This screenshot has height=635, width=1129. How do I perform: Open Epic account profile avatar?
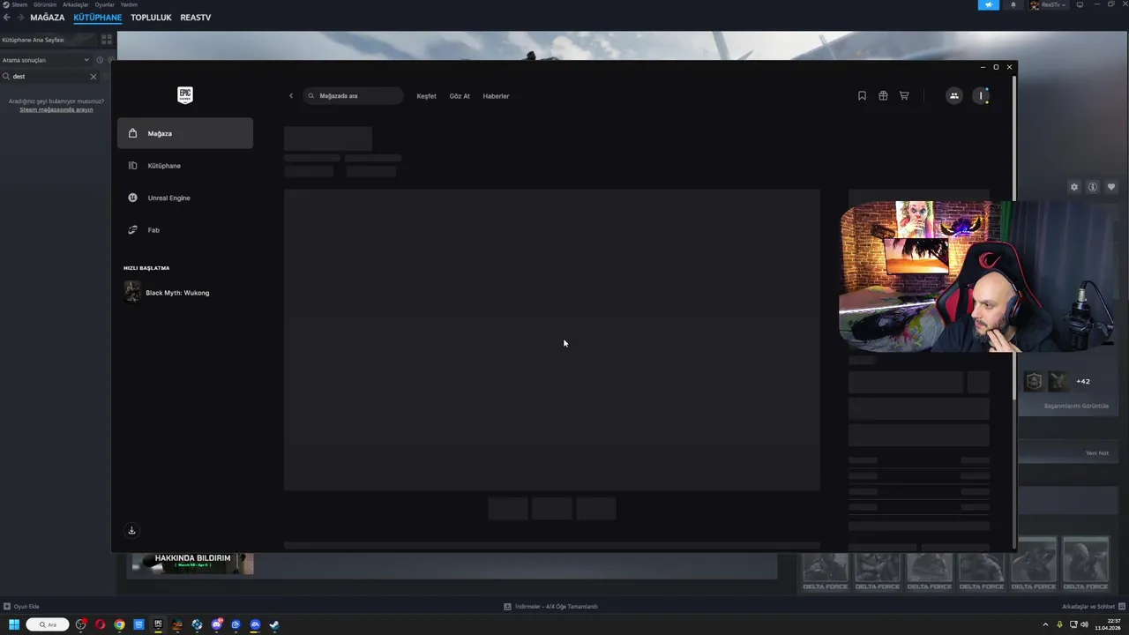pos(981,95)
